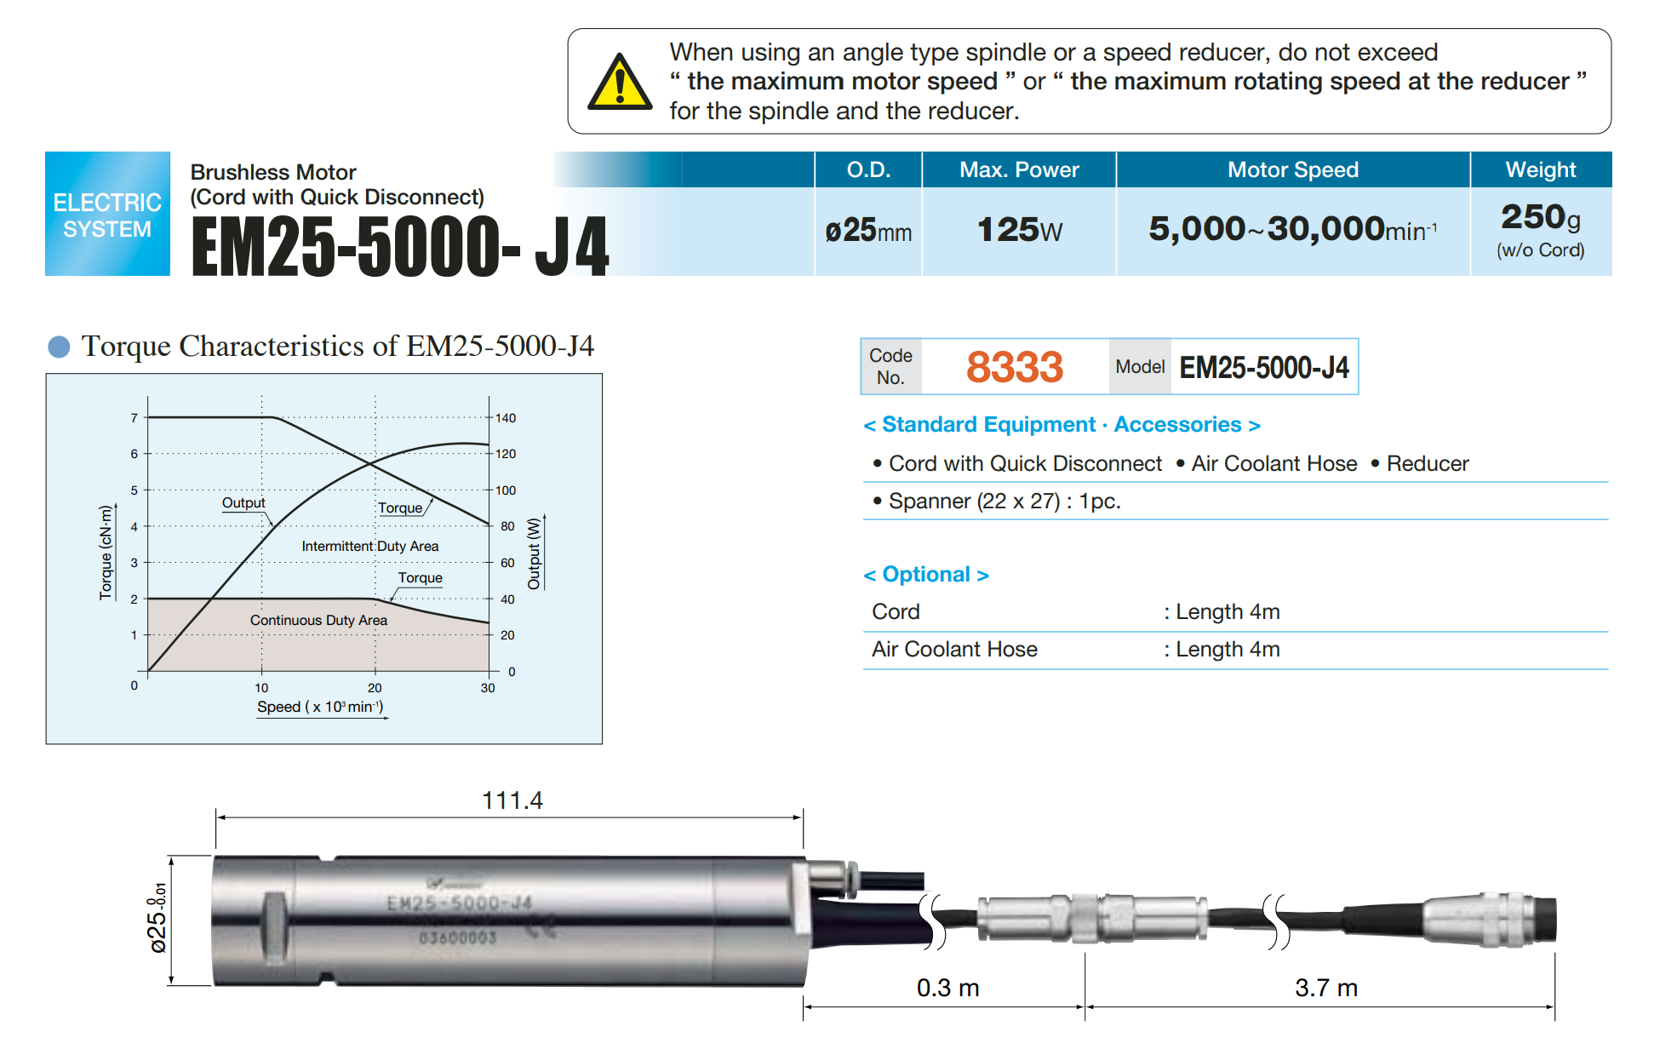Select the code number 8333
This screenshot has width=1677, height=1049.
[x=1015, y=367]
